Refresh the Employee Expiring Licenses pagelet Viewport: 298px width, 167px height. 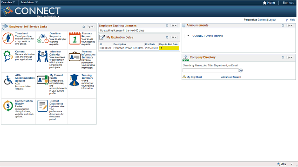point(167,26)
